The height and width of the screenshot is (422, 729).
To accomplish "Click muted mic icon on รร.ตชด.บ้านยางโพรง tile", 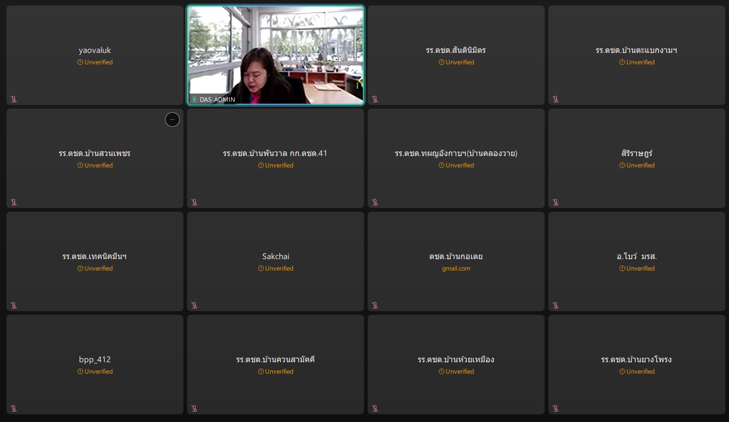I will pyautogui.click(x=556, y=408).
